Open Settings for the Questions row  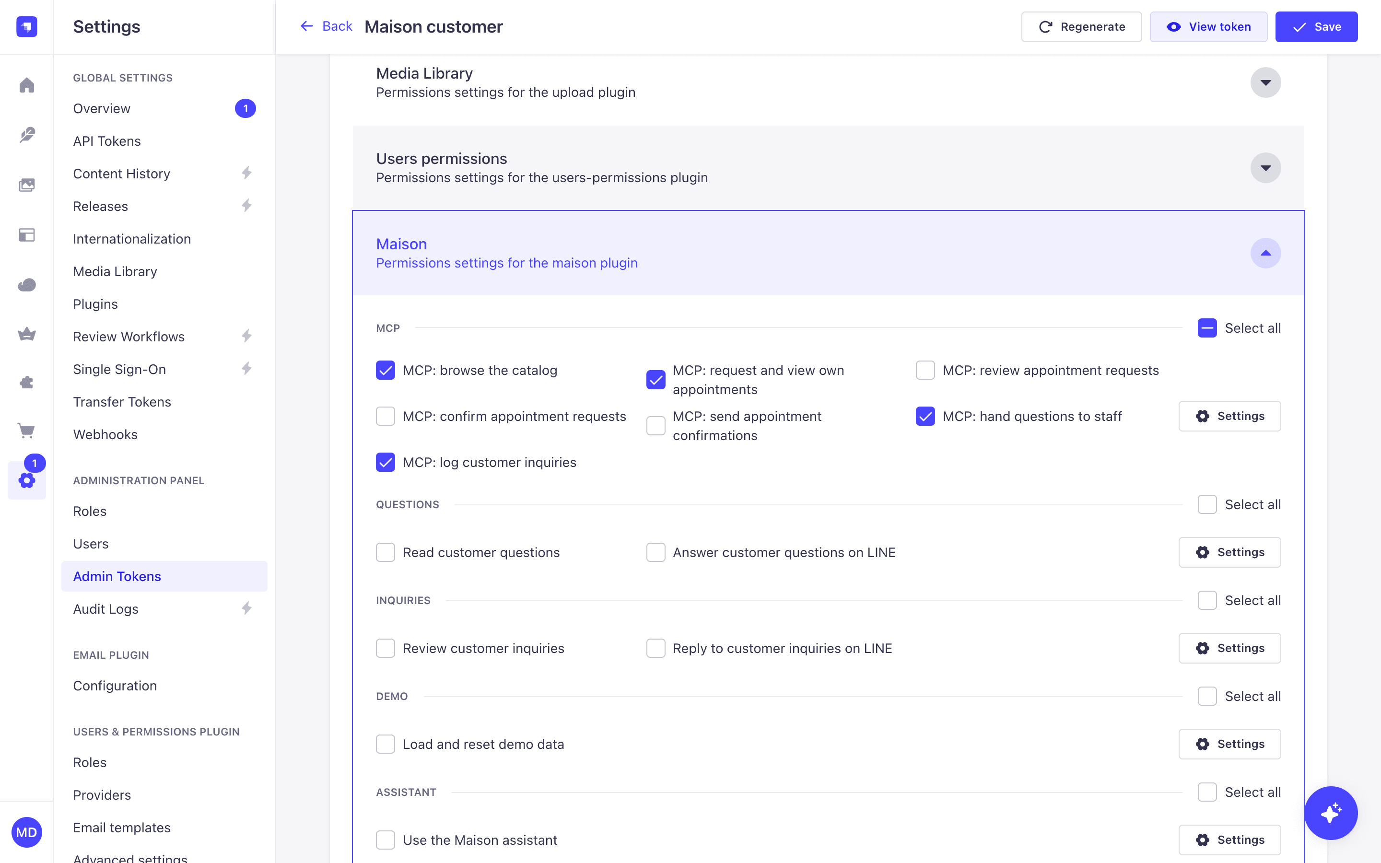coord(1230,552)
